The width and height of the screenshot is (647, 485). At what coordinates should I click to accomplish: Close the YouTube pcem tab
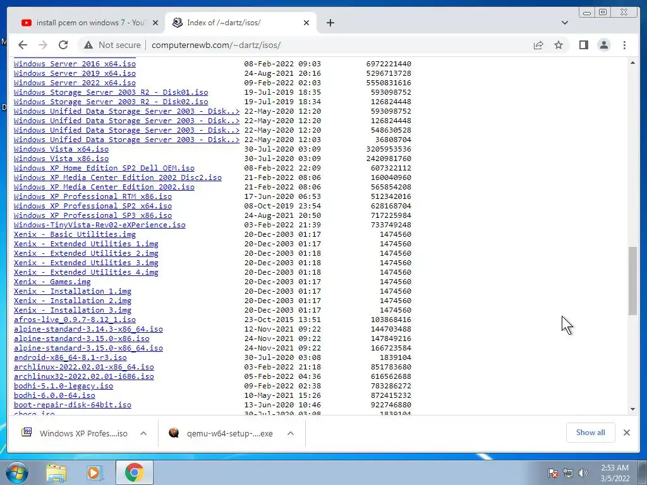click(155, 23)
